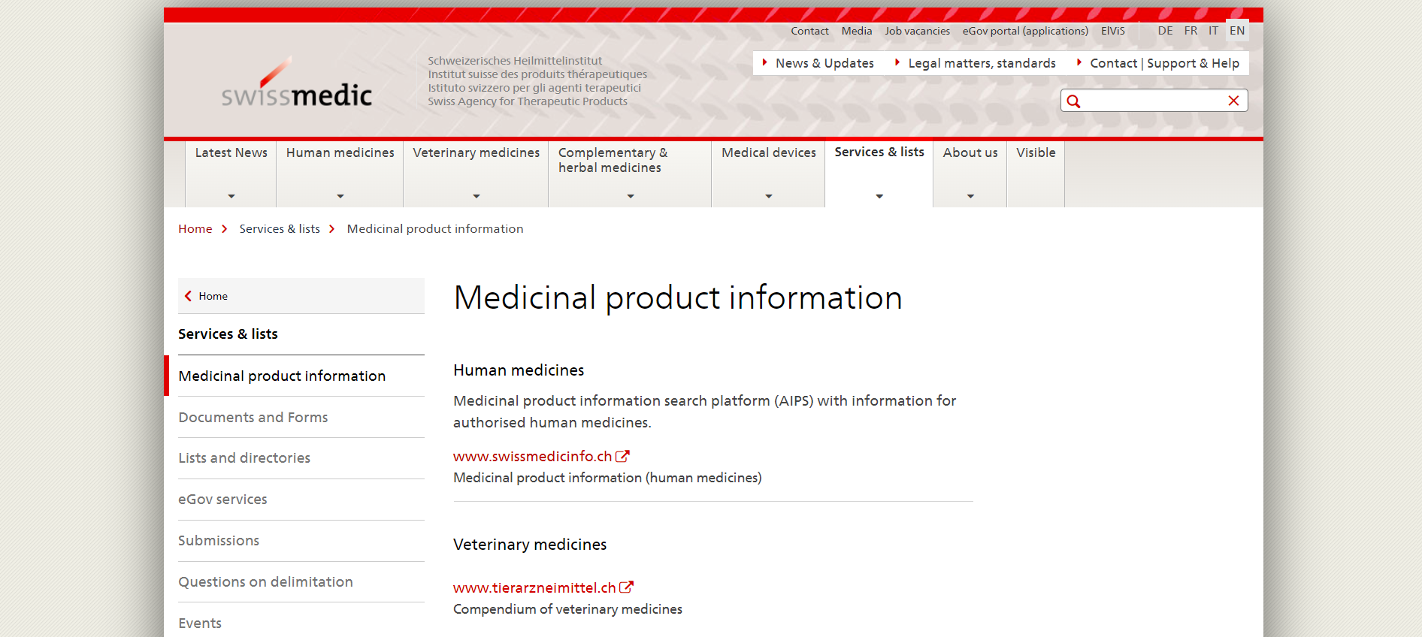Go to Home in the breadcrumb
Viewport: 1422px width, 637px height.
(x=195, y=229)
